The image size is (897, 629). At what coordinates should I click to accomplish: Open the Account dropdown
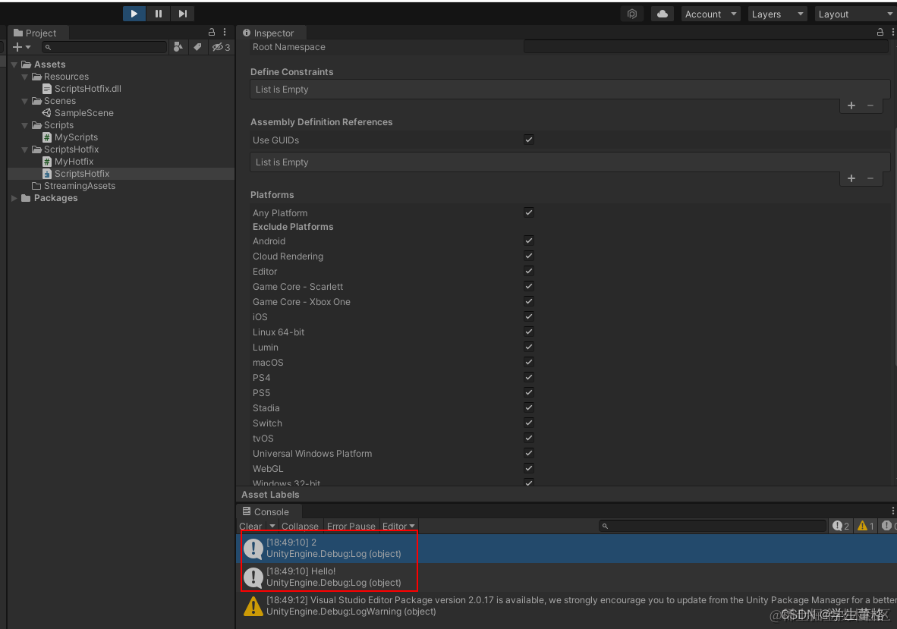[x=710, y=14]
